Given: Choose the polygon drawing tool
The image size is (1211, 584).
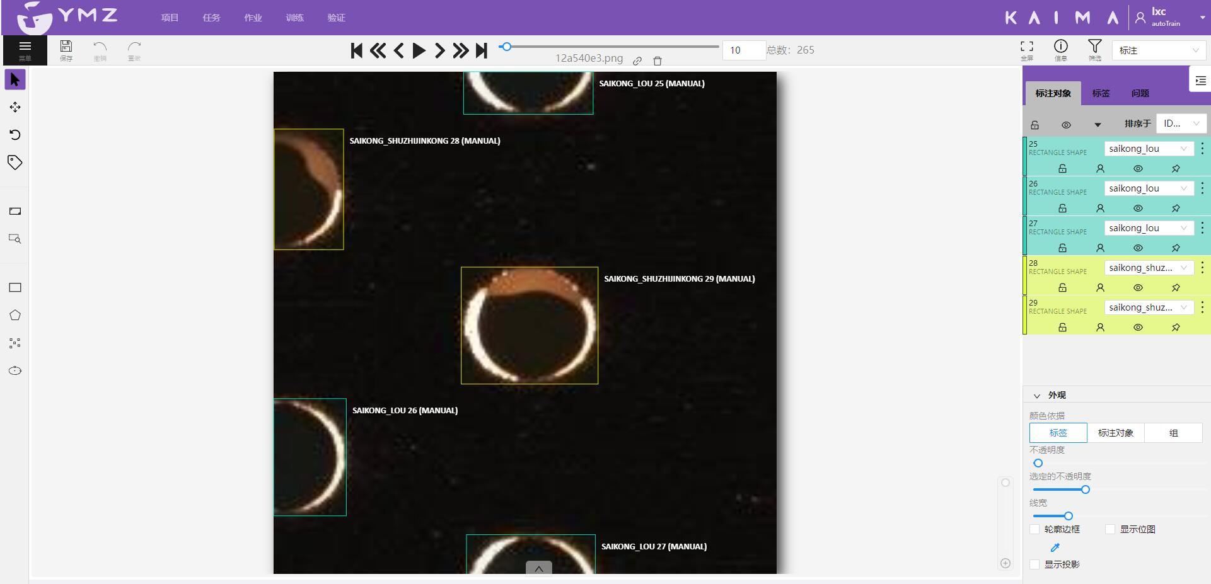Looking at the screenshot, I should pos(15,316).
